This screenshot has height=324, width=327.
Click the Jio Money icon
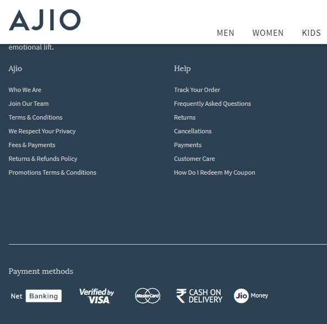(251, 296)
